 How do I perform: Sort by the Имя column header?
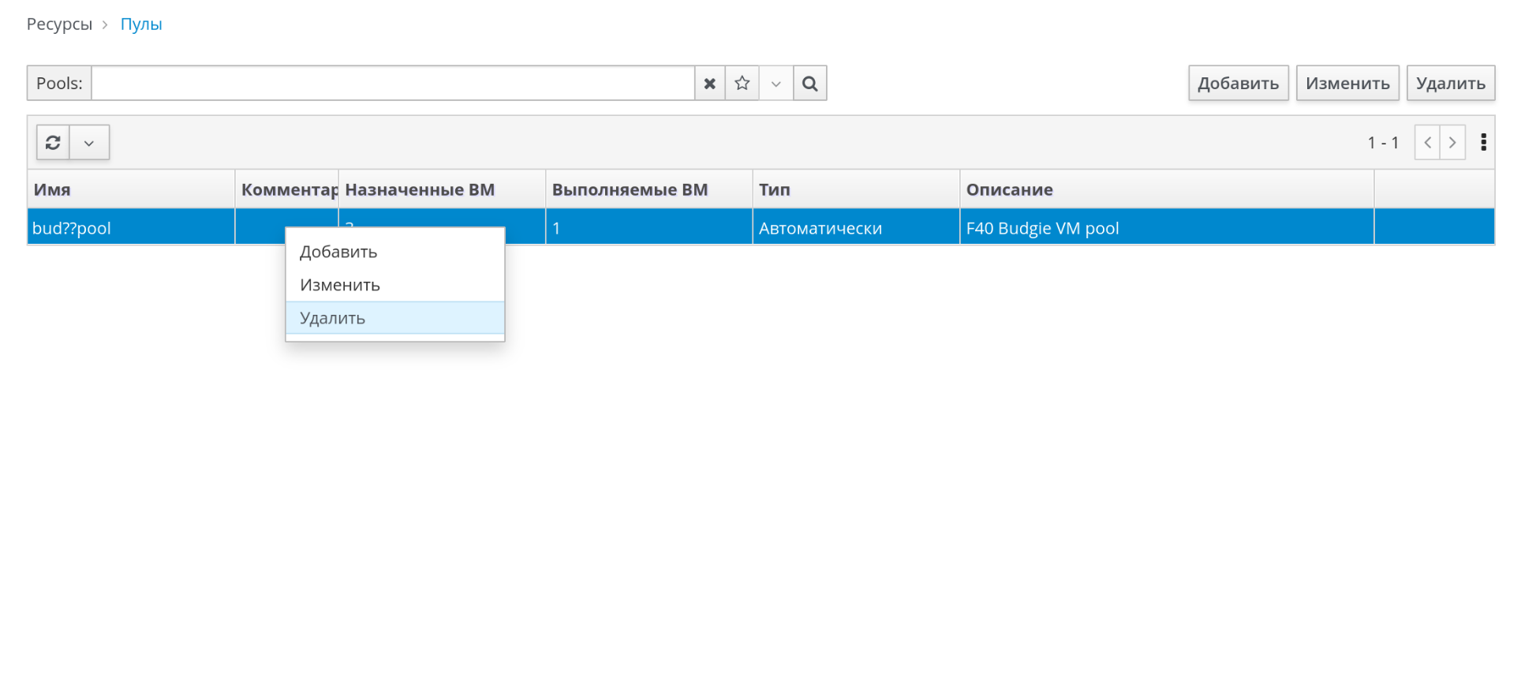click(x=52, y=190)
